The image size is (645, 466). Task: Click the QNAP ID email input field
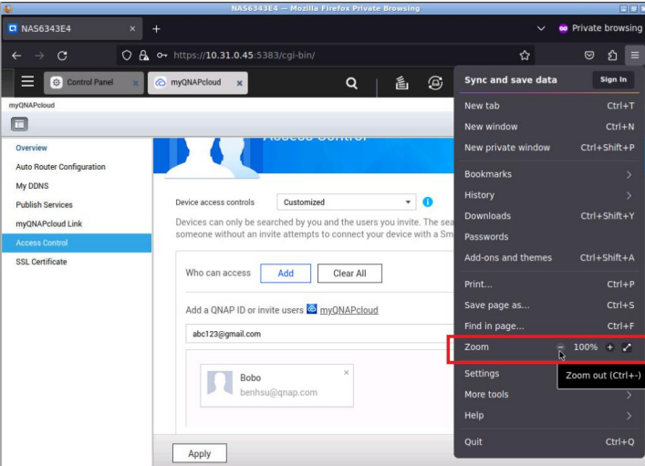point(319,334)
